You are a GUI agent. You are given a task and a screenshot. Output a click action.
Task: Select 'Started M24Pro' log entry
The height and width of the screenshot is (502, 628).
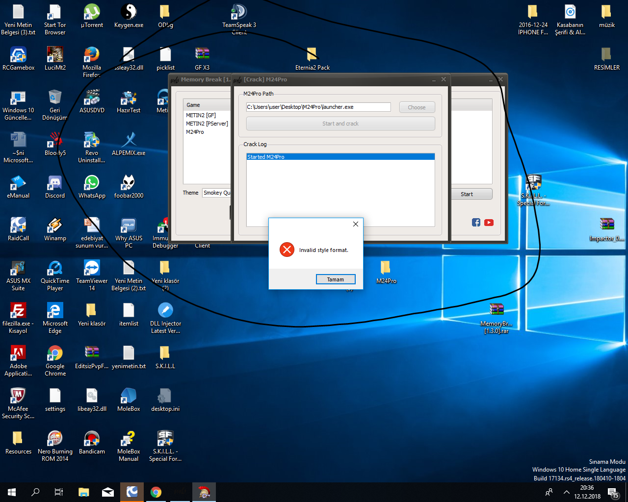(340, 157)
